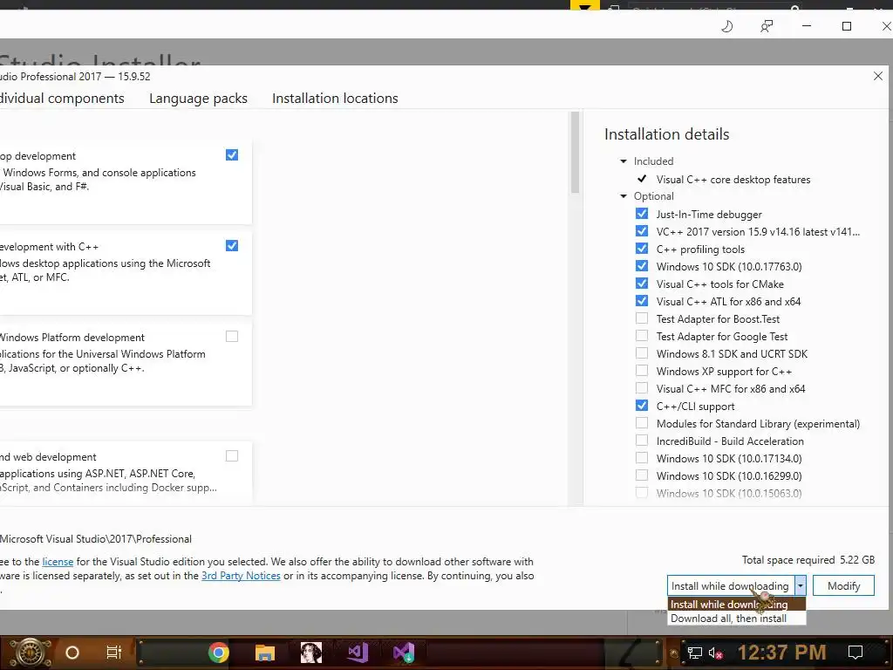Uncheck C++ profiling tools

pyautogui.click(x=642, y=249)
